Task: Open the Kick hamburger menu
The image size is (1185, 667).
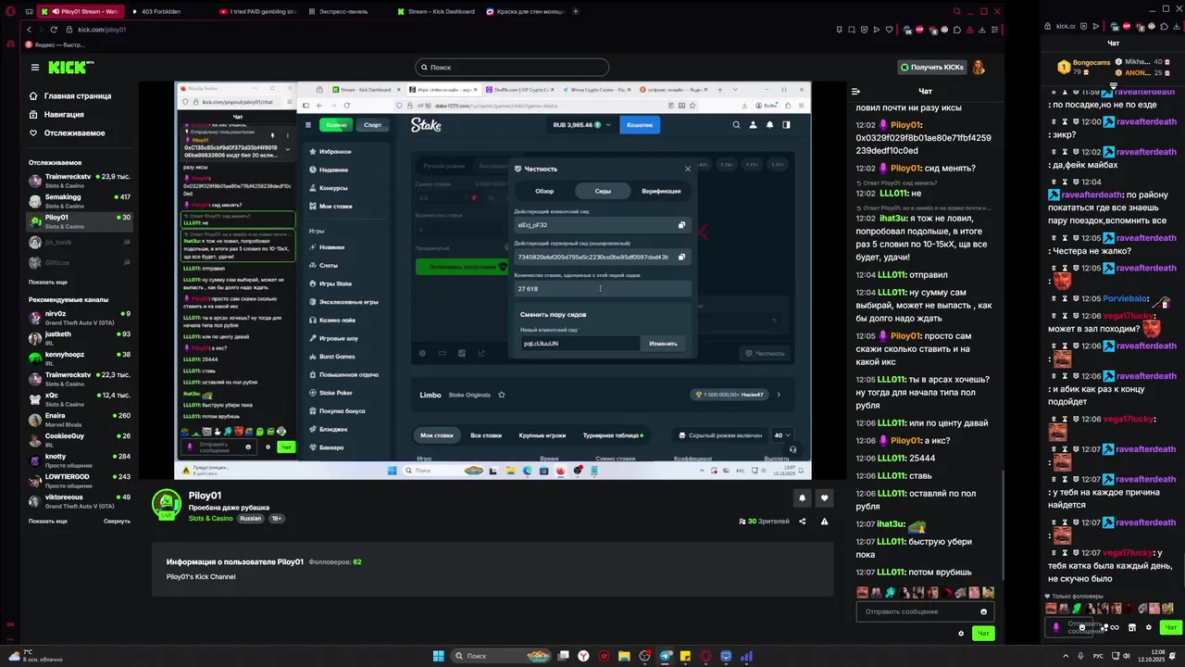Action: point(34,67)
